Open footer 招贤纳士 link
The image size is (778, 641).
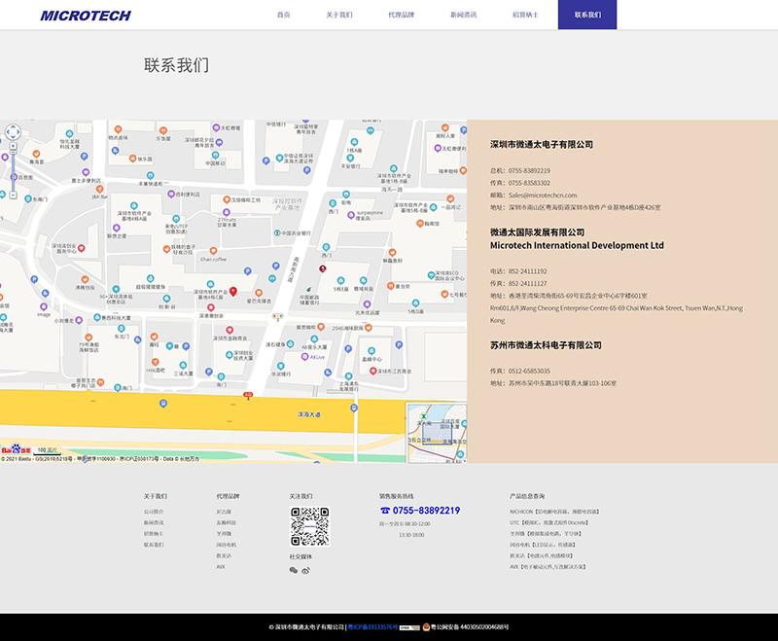154,534
